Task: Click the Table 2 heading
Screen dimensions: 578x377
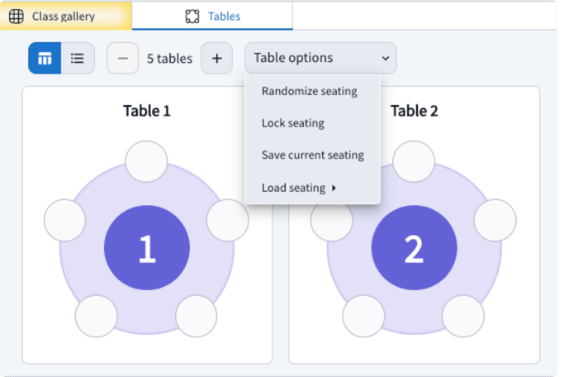Action: (x=415, y=111)
